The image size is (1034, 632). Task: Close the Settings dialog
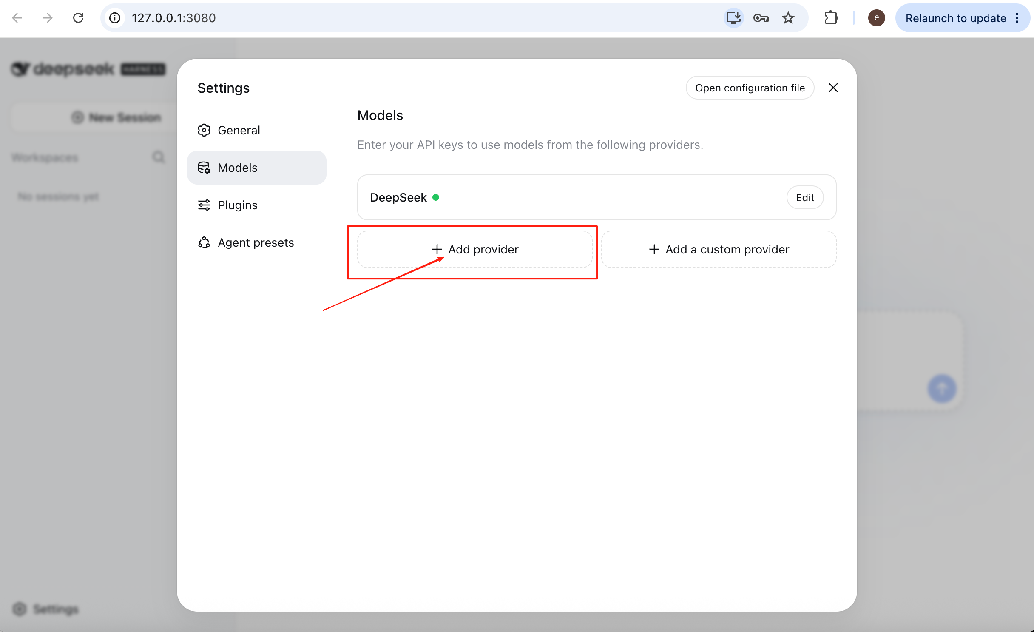click(833, 88)
